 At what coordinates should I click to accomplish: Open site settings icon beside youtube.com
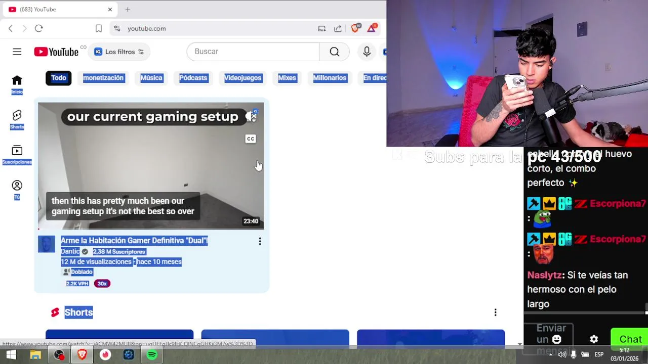click(x=117, y=28)
